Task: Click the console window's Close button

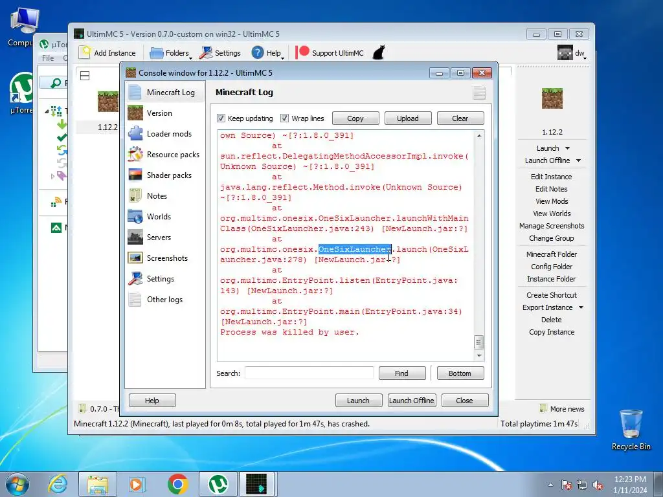Action: (465, 400)
